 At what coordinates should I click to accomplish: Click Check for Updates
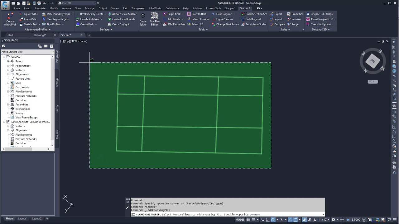click(x=320, y=24)
